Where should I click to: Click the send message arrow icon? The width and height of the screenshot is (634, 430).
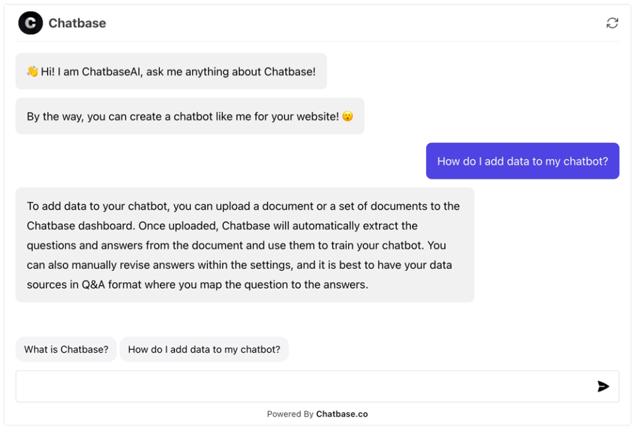602,386
